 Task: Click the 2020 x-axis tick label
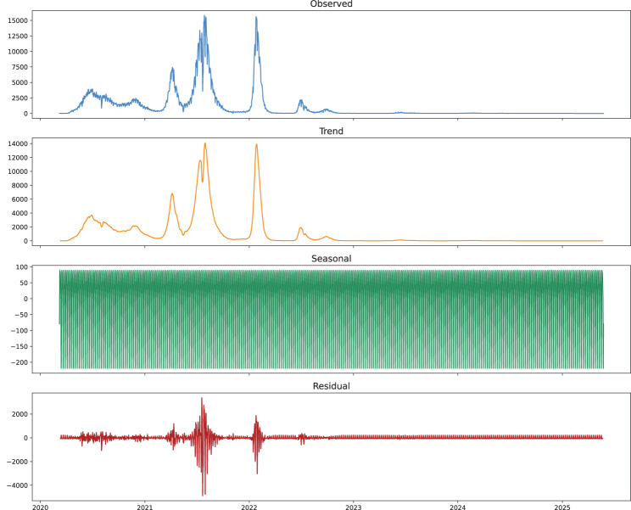point(40,507)
